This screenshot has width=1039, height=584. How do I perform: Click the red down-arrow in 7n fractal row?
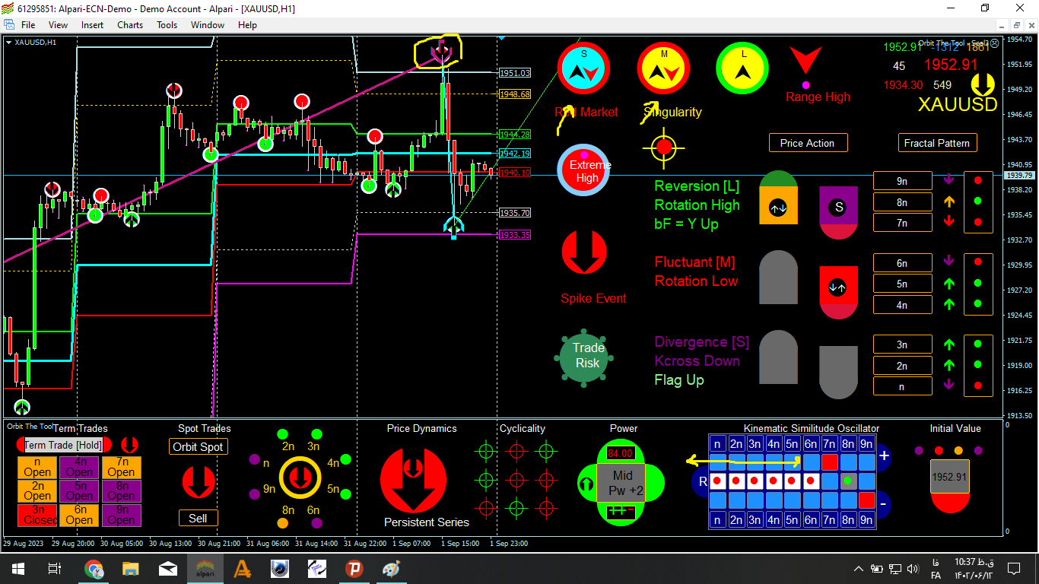tap(948, 222)
